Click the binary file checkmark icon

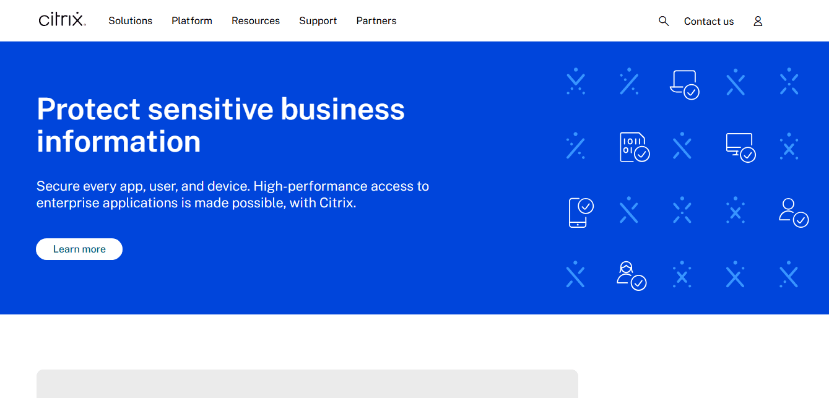[x=635, y=147]
